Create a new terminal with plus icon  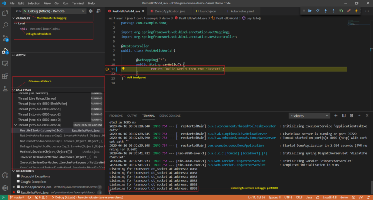pyautogui.click(x=336, y=116)
